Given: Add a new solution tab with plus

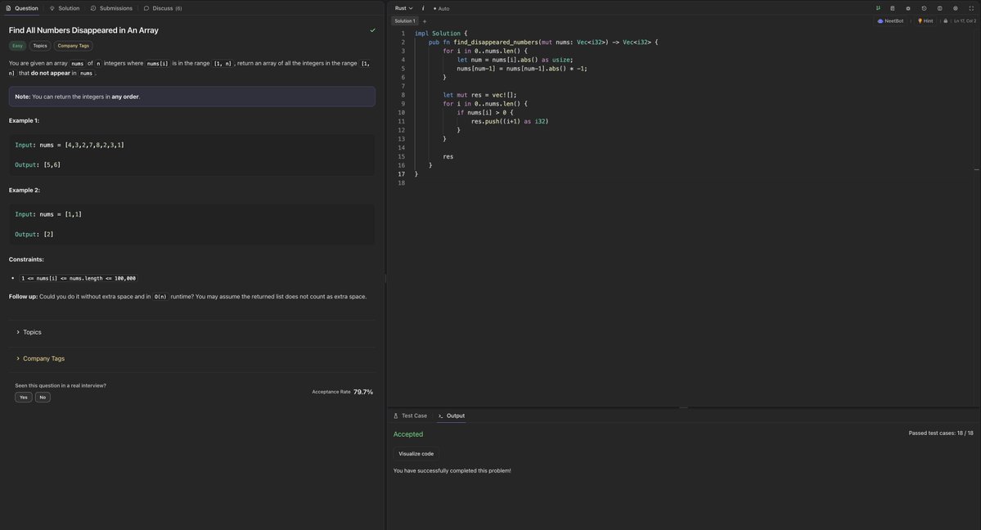Looking at the screenshot, I should (424, 21).
